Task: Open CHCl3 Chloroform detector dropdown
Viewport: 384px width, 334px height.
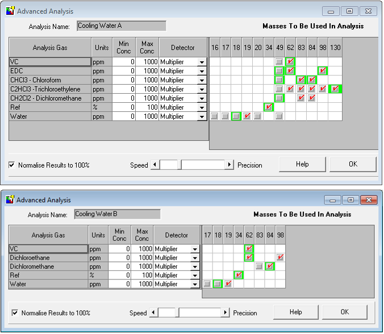Action: point(202,80)
